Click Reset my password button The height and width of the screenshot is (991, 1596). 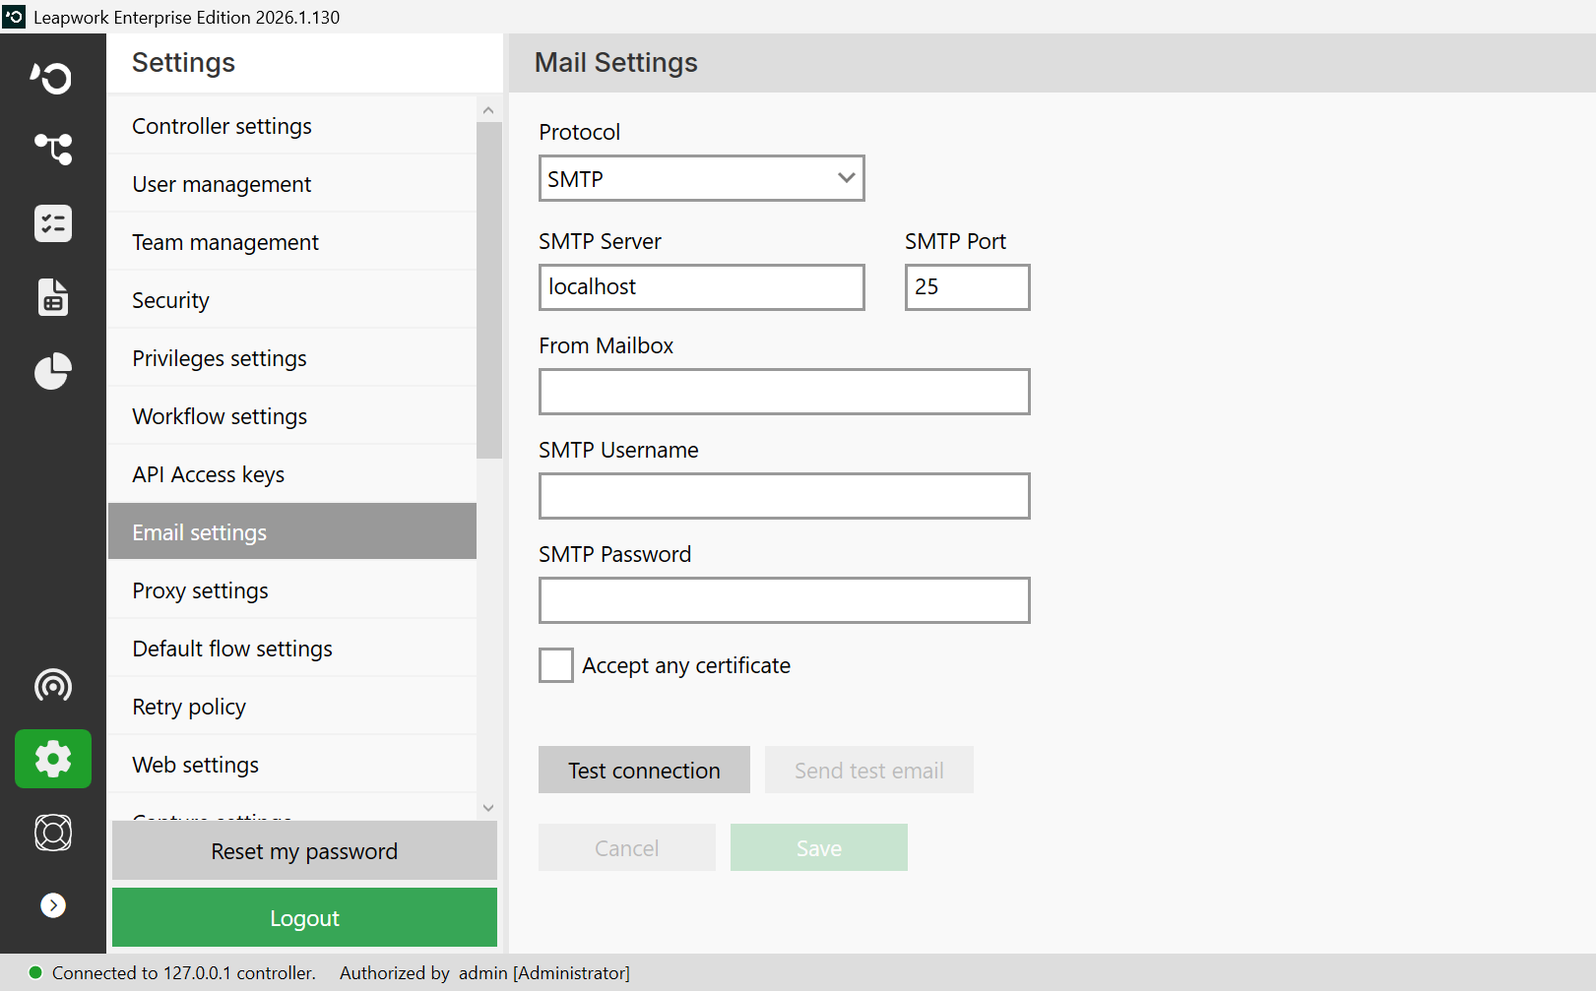(x=304, y=850)
